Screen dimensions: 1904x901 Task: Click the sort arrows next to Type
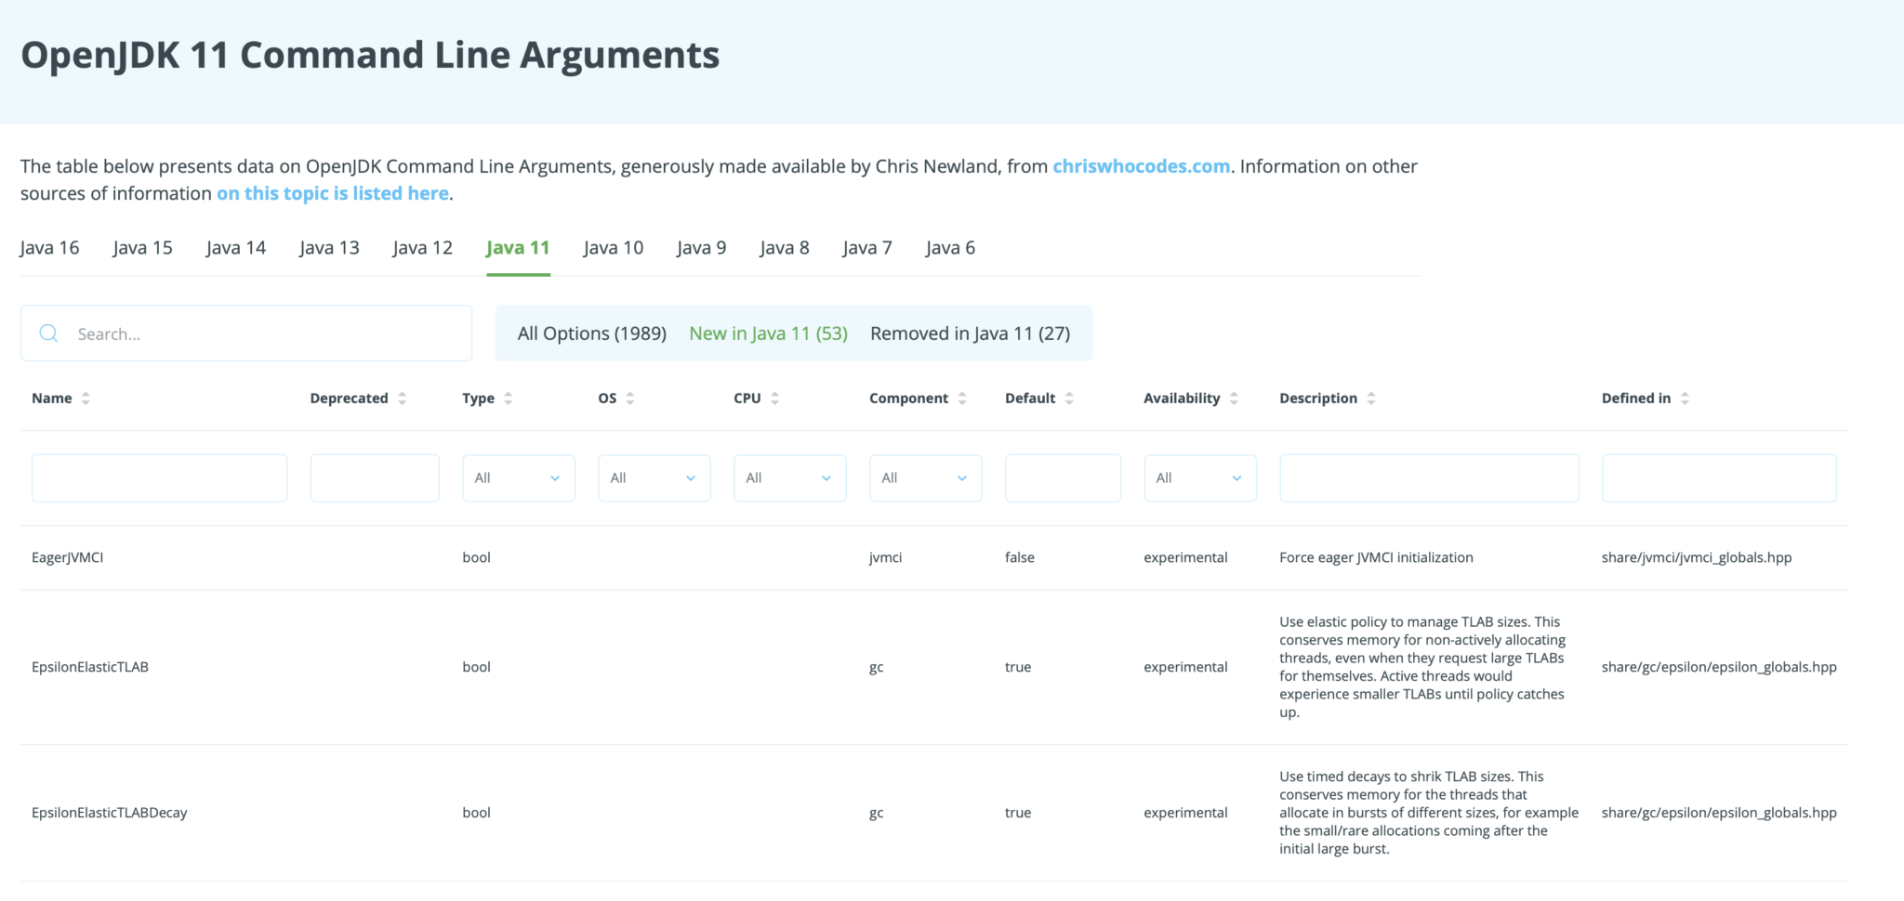(509, 398)
